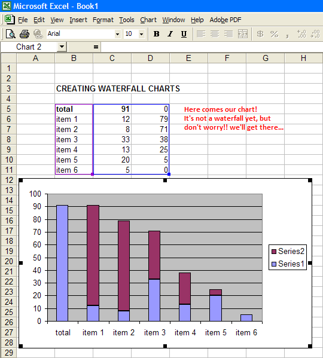
Task: Click the blue bar for item 6
Action: pyautogui.click(x=246, y=318)
